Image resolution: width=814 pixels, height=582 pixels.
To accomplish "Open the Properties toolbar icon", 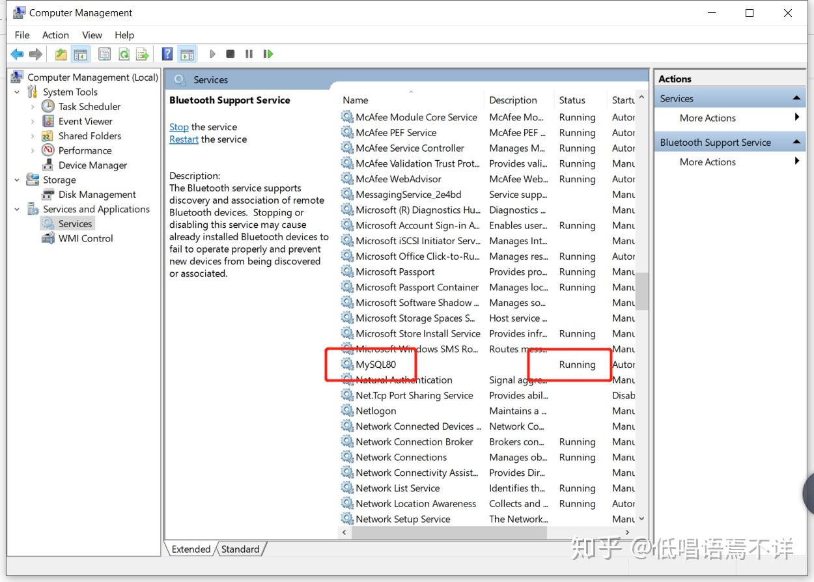I will 104,54.
